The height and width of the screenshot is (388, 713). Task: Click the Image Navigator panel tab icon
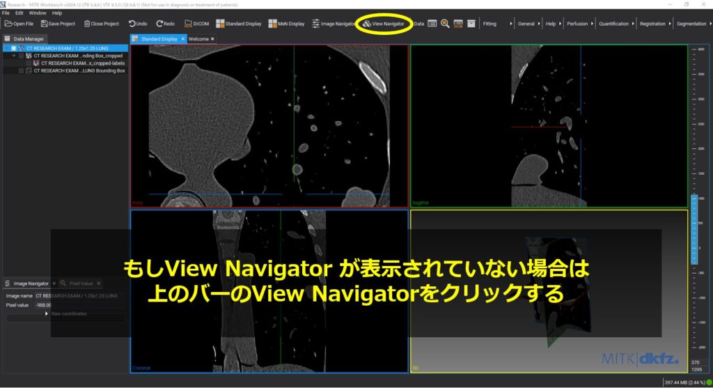[x=7, y=284]
